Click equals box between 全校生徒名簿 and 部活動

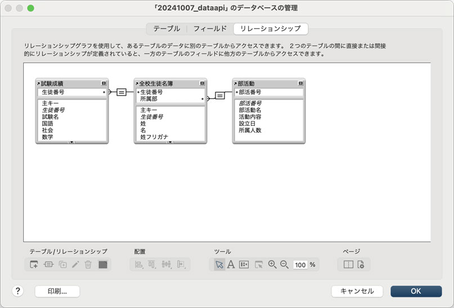(x=220, y=96)
